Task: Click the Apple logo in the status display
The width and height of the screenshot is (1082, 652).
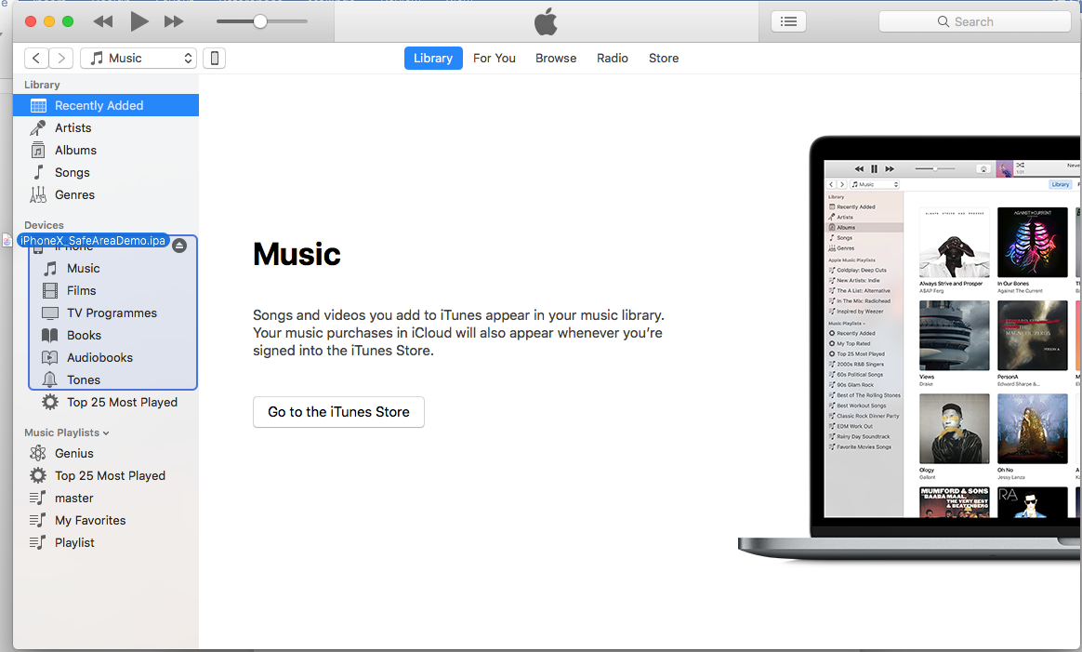Action: point(546,21)
